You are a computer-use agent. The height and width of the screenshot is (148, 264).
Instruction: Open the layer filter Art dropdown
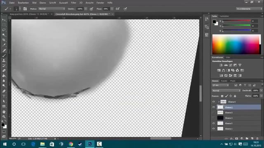point(220,85)
